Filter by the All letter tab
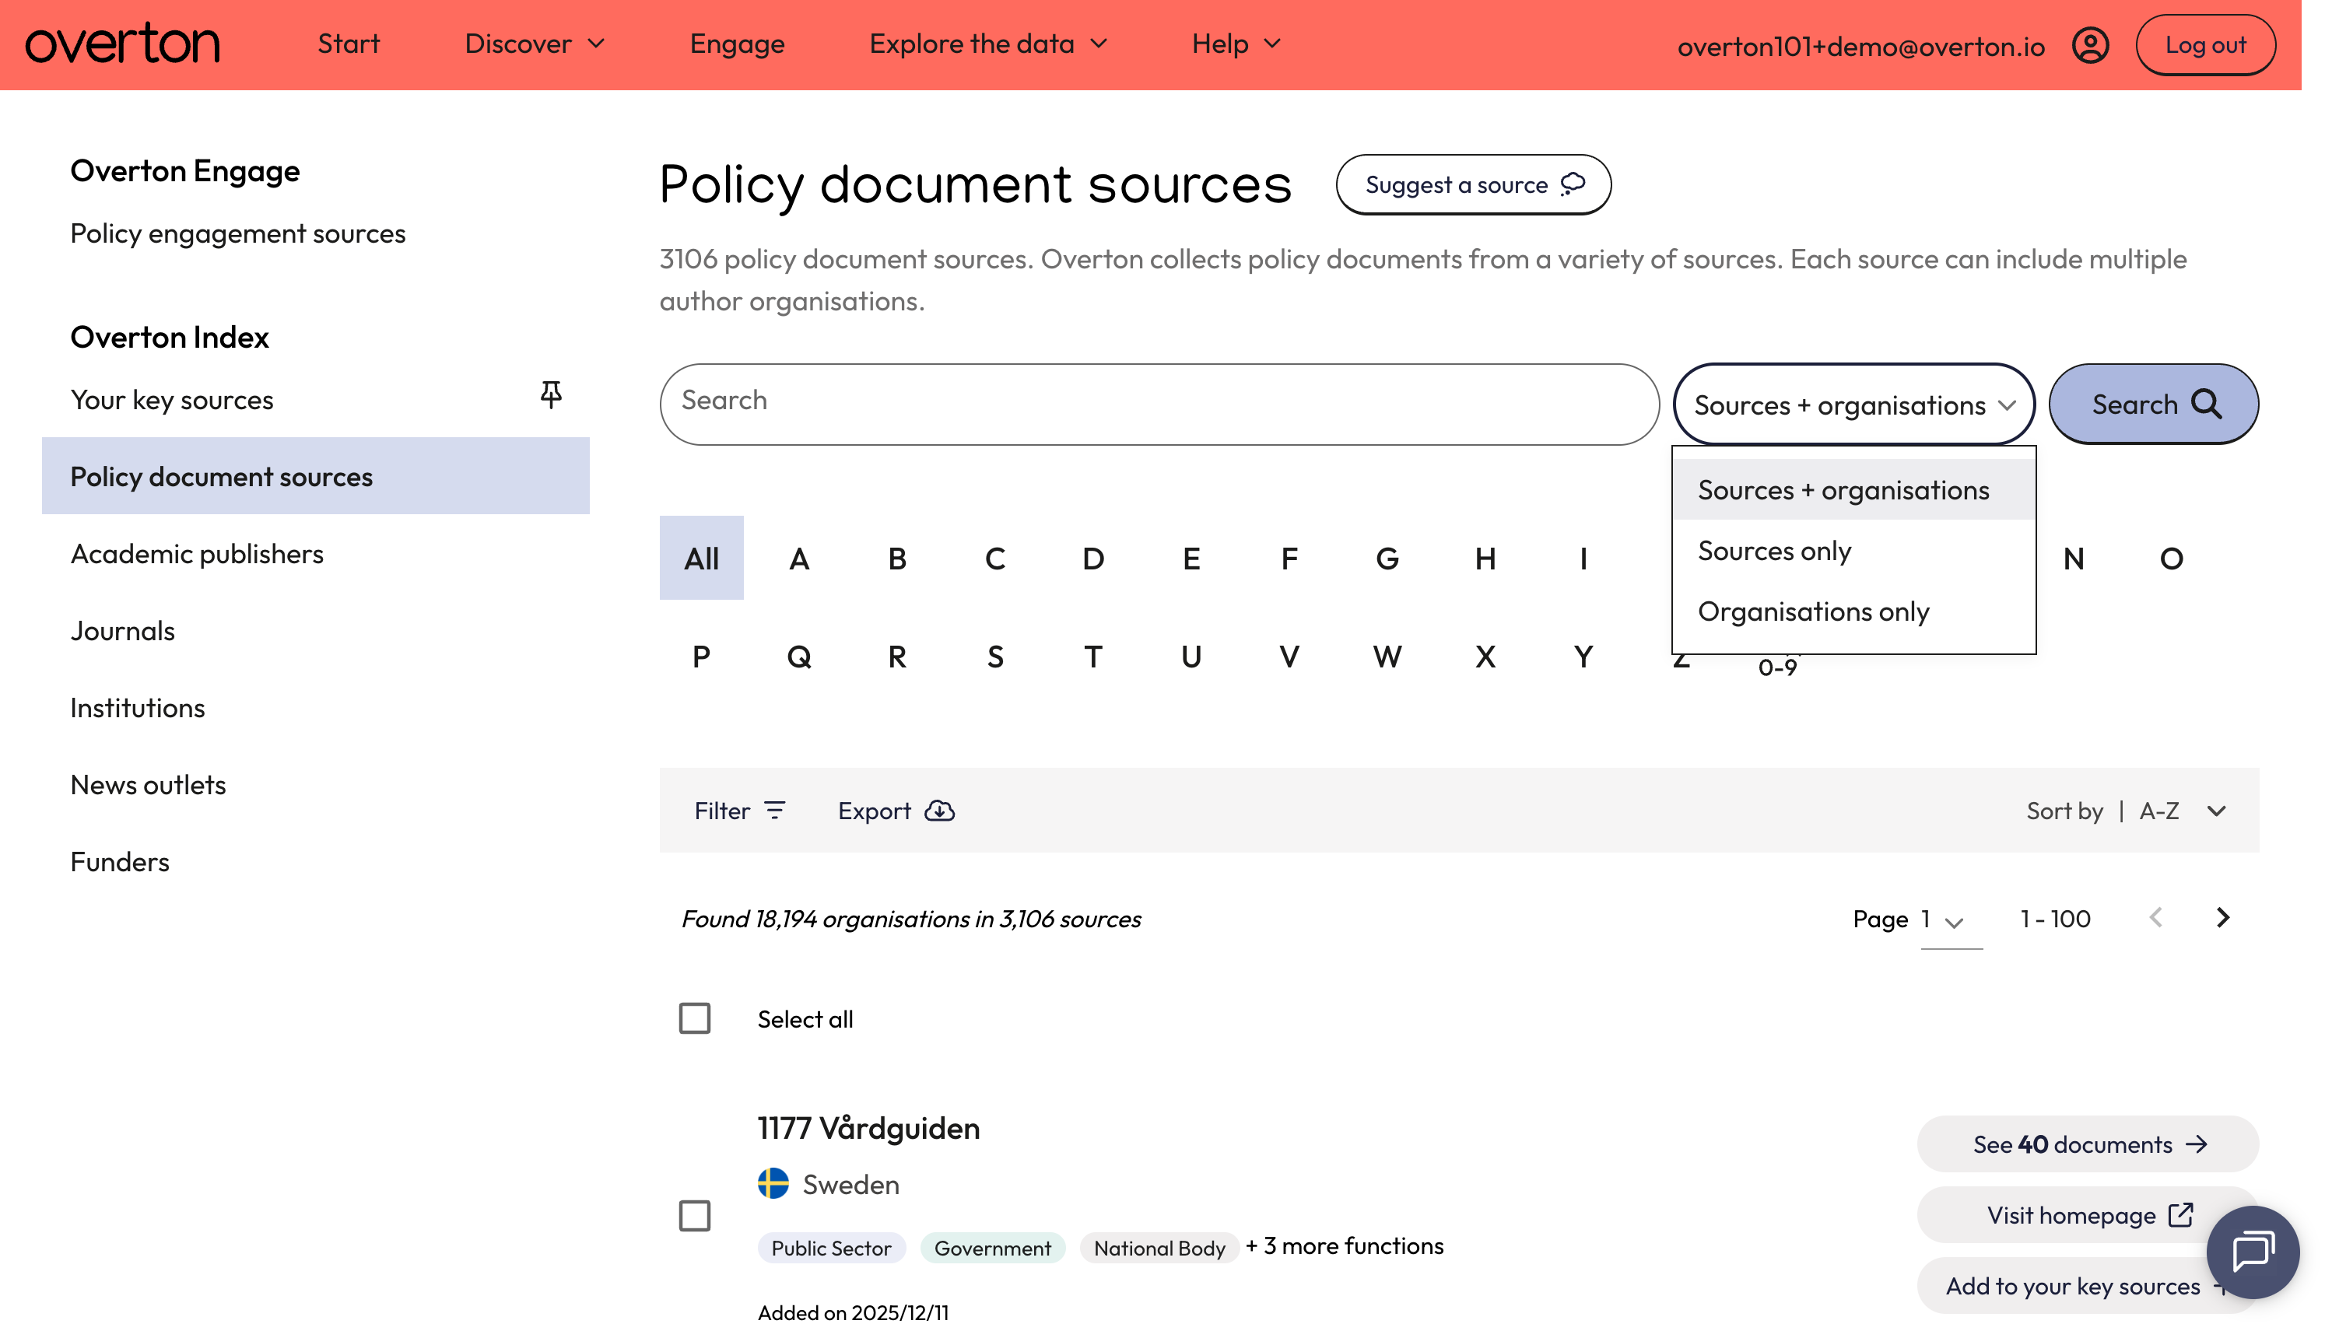Image resolution: width=2325 pixels, height=1324 pixels. [x=701, y=558]
